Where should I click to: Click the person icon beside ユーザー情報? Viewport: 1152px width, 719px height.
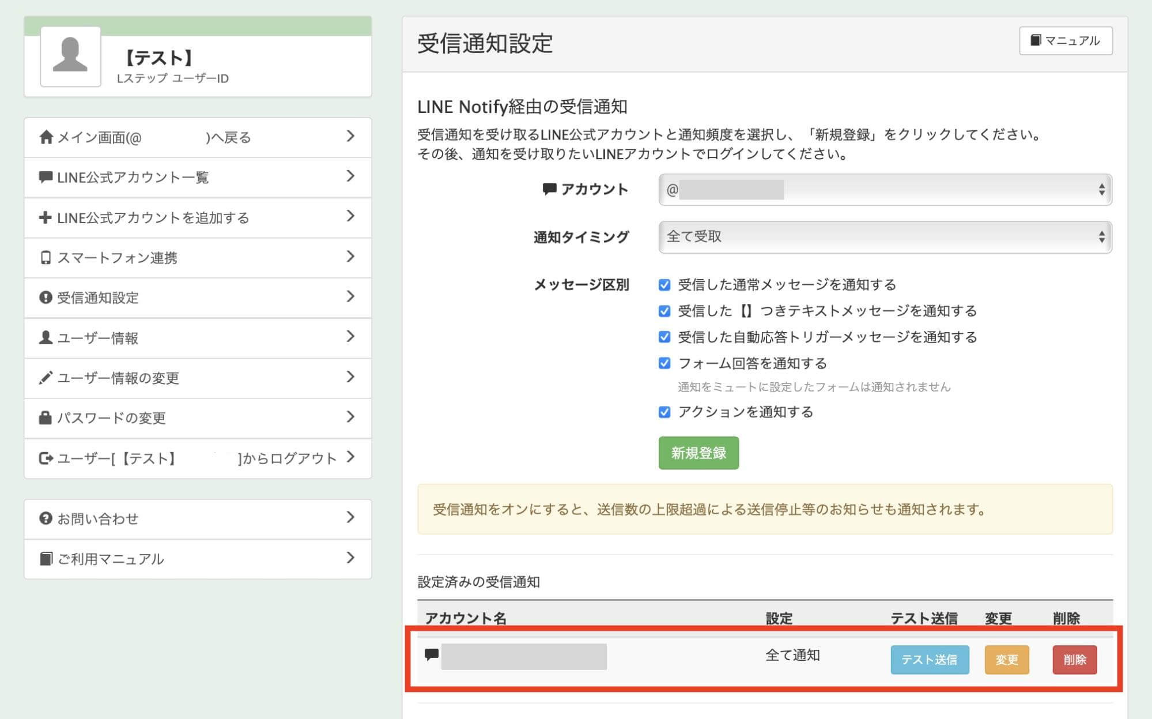[x=46, y=338]
